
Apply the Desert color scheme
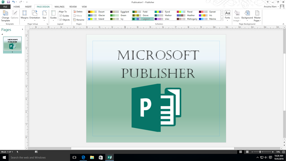click(x=98, y=12)
